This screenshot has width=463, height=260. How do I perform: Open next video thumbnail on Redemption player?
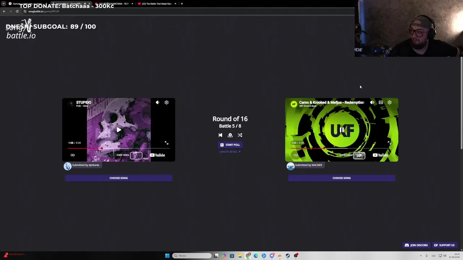359,155
